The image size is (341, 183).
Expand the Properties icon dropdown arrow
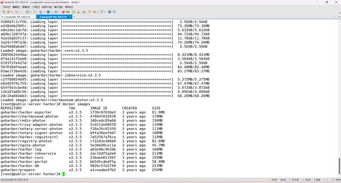tap(31, 12)
